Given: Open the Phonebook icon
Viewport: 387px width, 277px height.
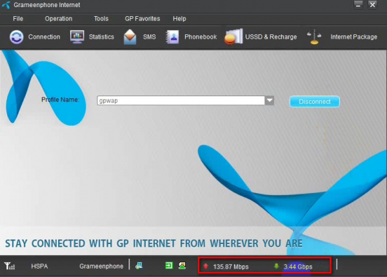Looking at the screenshot, I should [x=172, y=37].
